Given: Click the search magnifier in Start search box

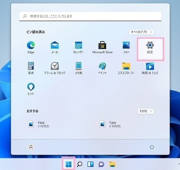Looking at the screenshot, I should click(x=25, y=16).
